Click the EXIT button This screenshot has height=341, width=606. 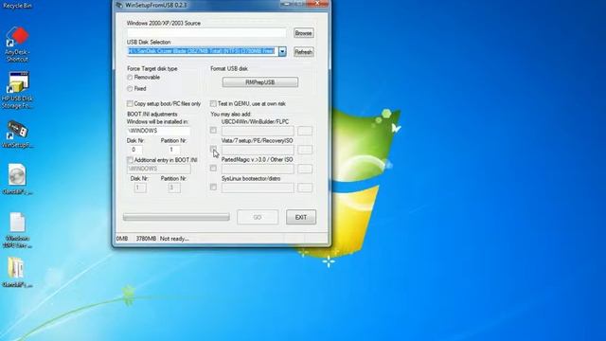[301, 217]
